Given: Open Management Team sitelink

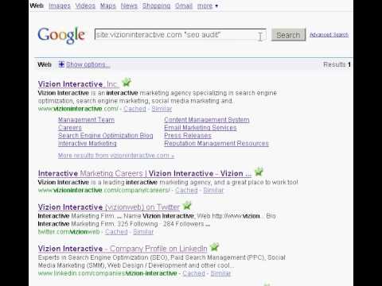Looking at the screenshot, I should click(86, 120).
